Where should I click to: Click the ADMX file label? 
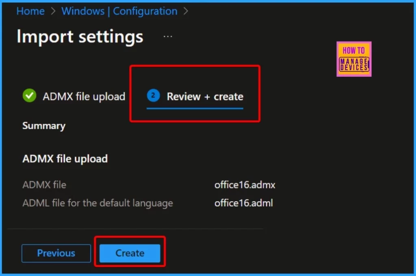(44, 185)
